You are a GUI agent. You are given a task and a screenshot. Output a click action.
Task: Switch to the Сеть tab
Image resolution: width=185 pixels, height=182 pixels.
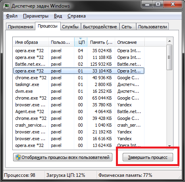point(127,27)
